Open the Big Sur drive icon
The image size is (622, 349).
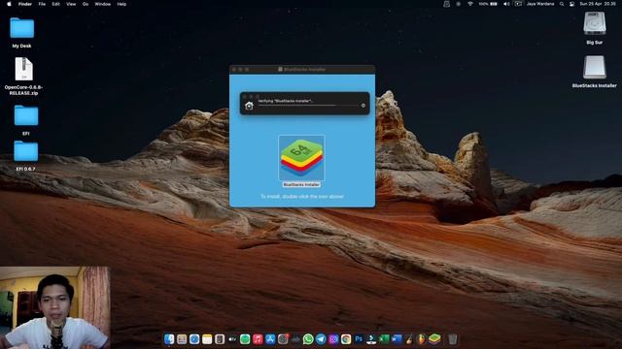594,23
